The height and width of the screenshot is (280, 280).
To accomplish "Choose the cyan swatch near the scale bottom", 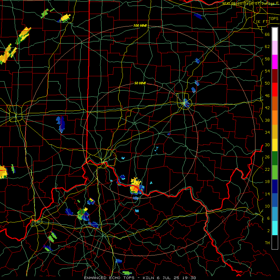I will (x=275, y=228).
